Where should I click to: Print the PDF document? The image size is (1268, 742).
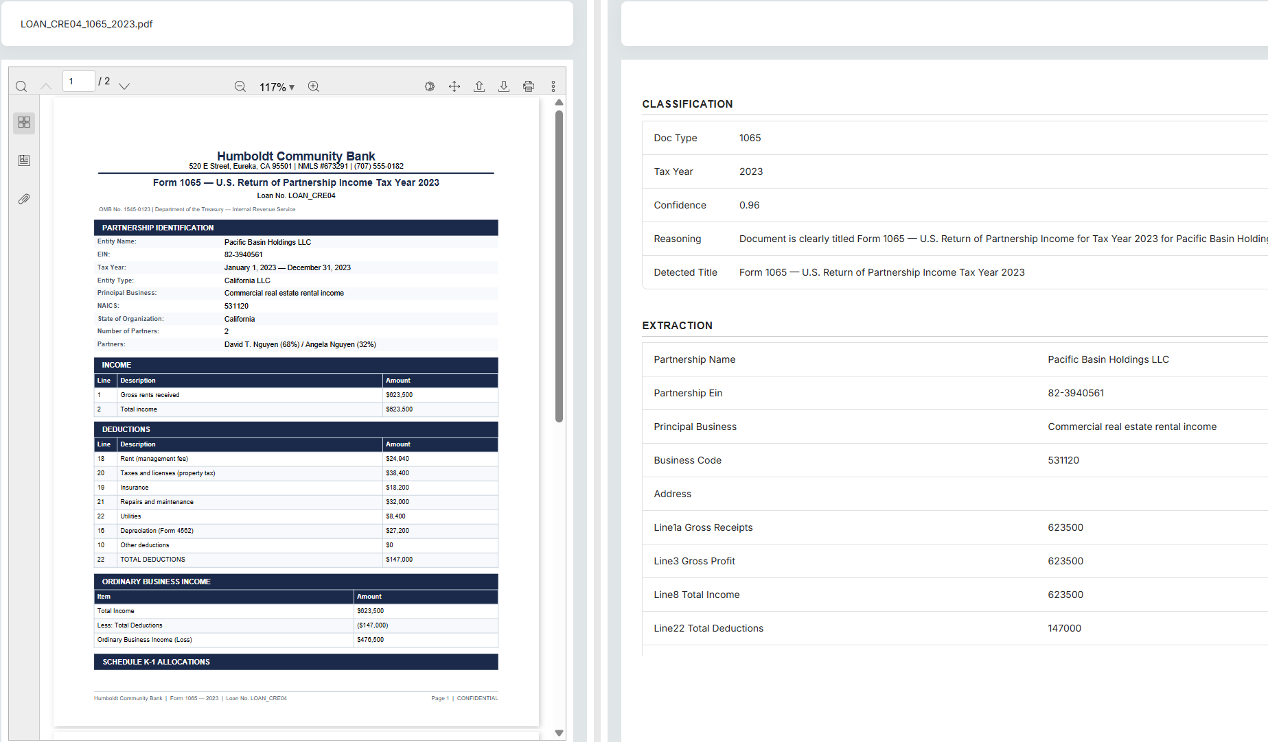click(529, 86)
